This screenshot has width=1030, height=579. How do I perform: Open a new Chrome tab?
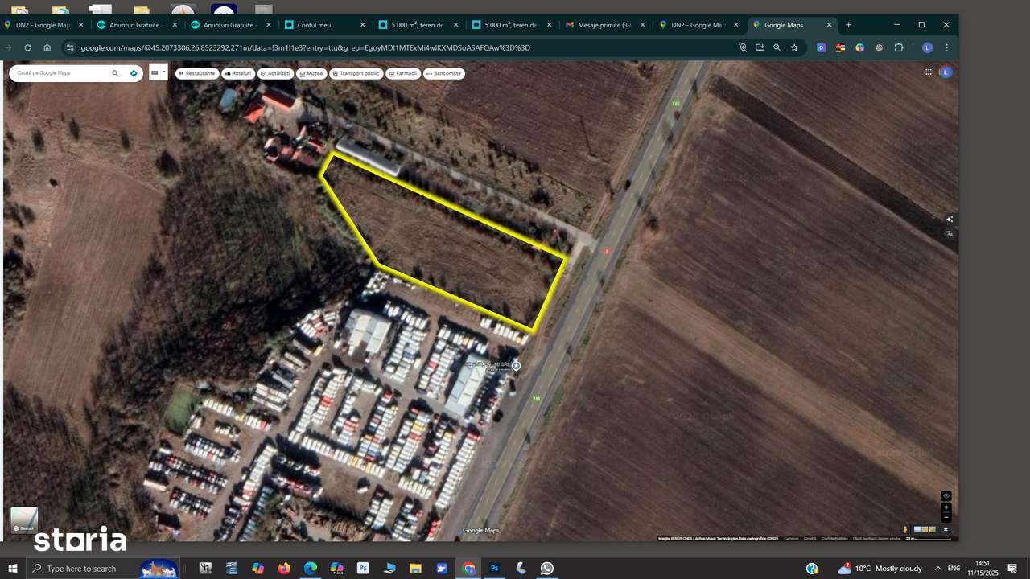click(x=848, y=25)
